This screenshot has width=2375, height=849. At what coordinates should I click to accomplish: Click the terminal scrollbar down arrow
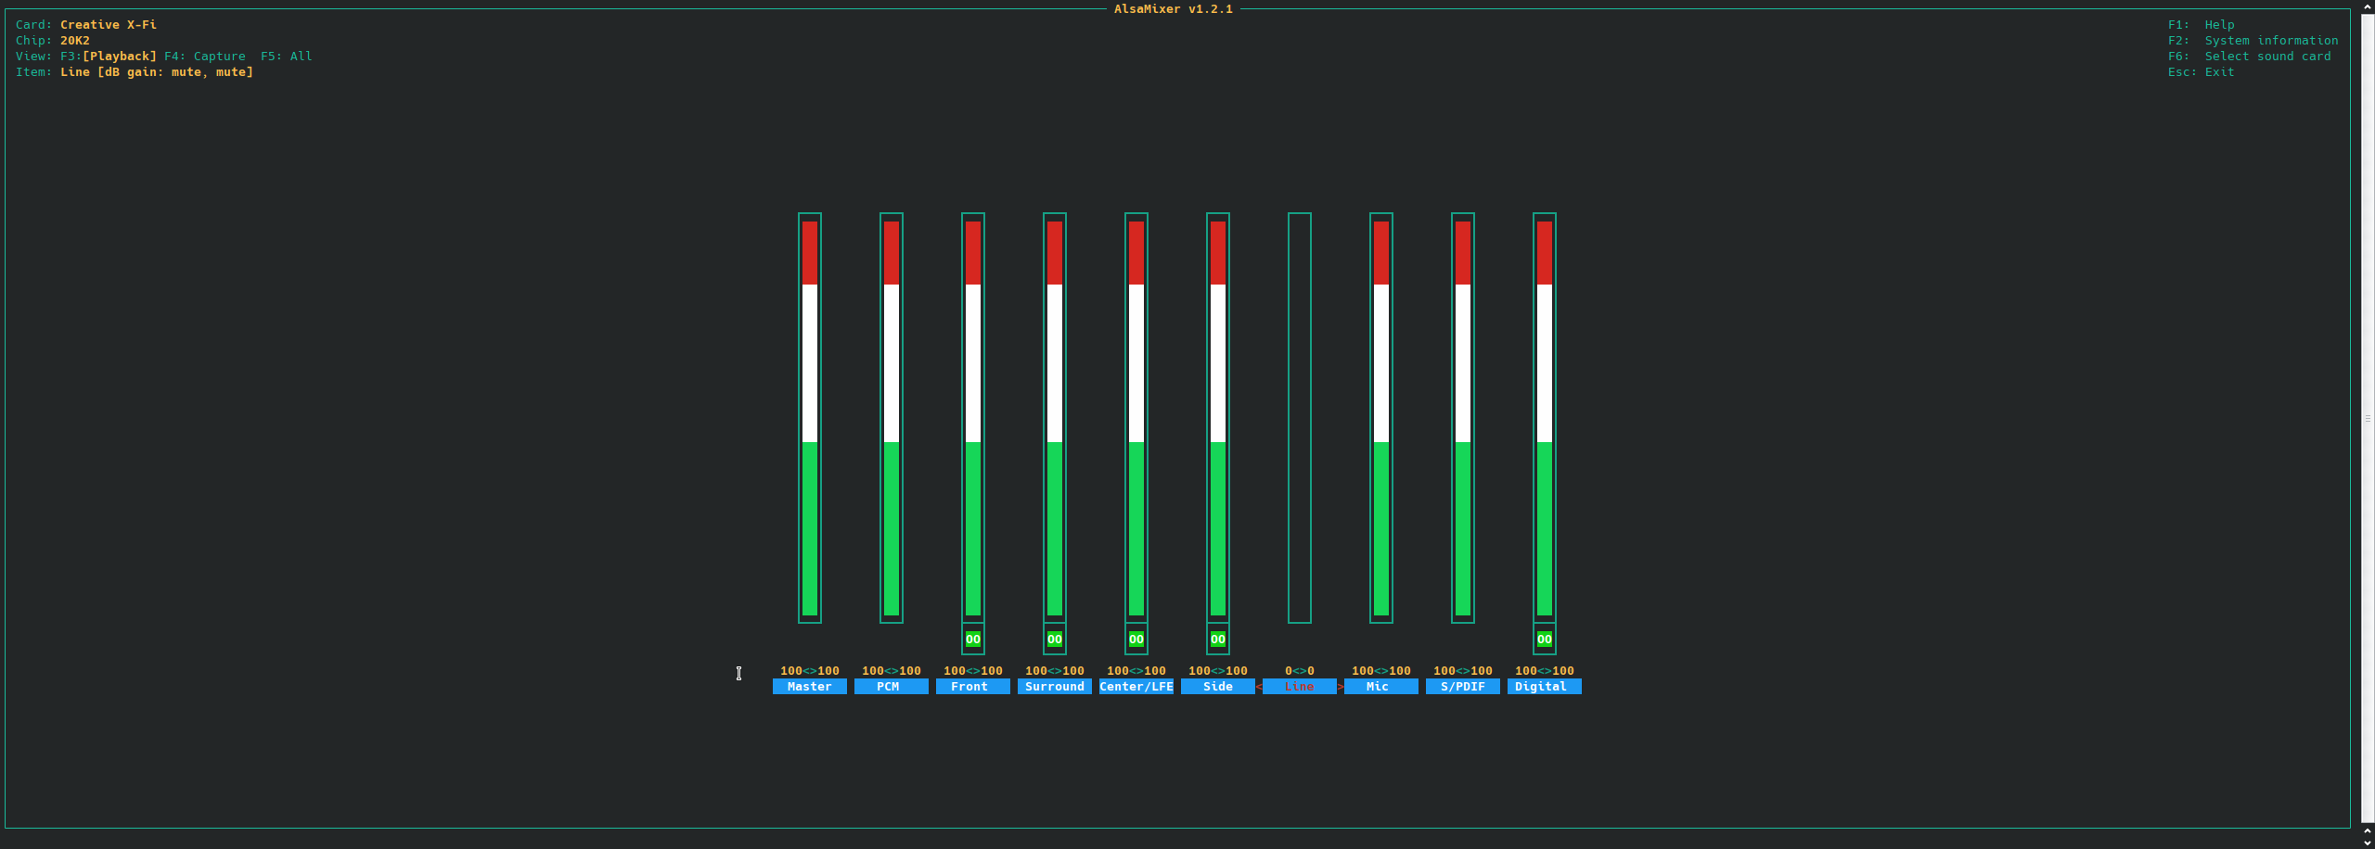tap(2368, 843)
